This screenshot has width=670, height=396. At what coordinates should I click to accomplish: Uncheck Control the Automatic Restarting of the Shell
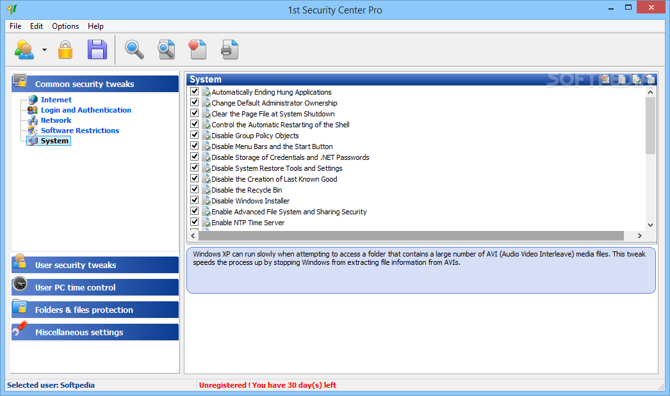pyautogui.click(x=195, y=124)
